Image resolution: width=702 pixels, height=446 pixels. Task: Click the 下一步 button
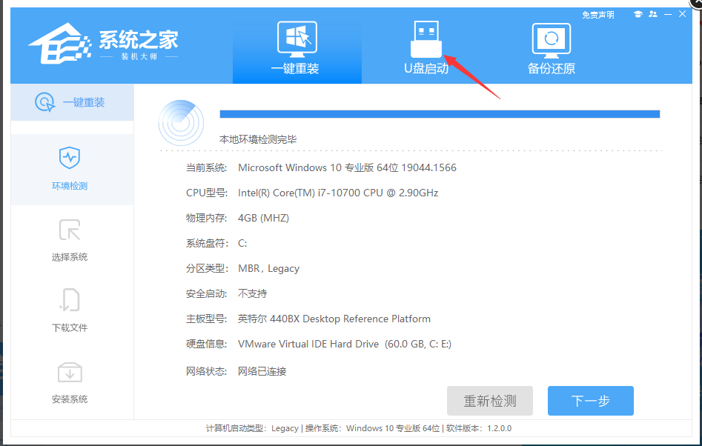591,401
